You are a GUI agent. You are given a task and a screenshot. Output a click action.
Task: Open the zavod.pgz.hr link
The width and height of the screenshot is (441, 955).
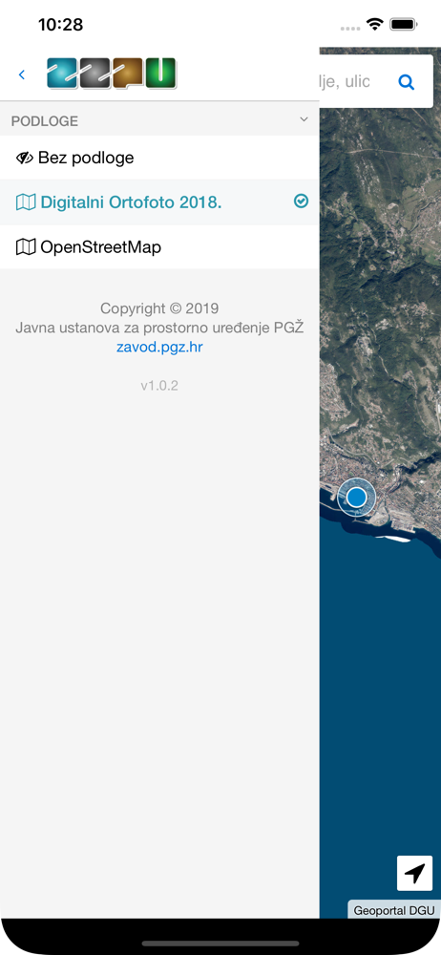coord(159,348)
